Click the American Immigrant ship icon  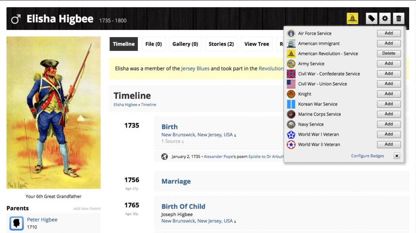click(x=291, y=44)
